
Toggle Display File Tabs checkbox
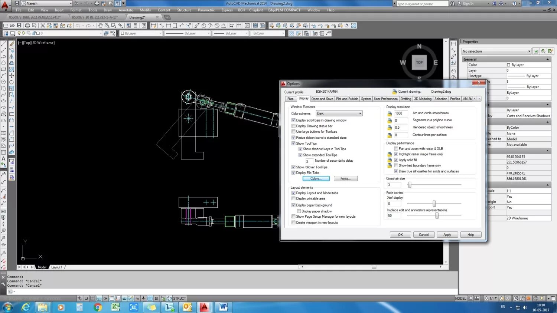pyautogui.click(x=293, y=173)
